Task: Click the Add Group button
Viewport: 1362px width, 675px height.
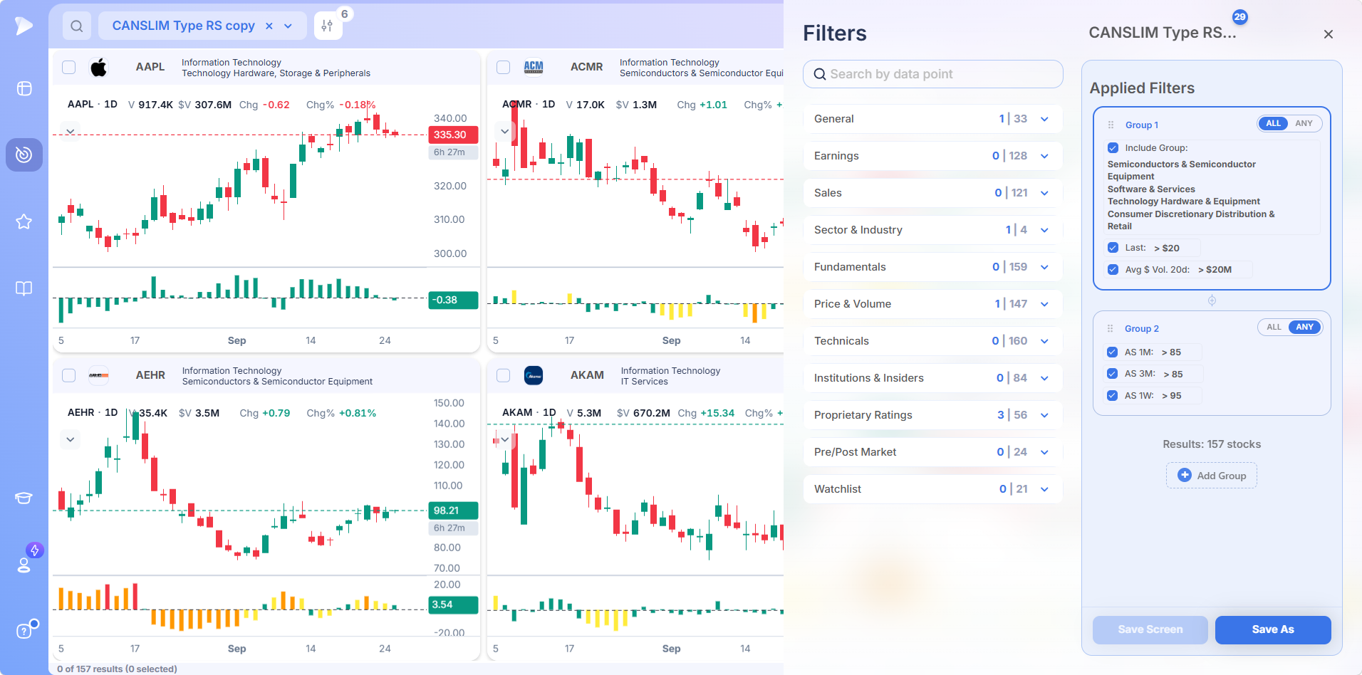Action: (1211, 476)
